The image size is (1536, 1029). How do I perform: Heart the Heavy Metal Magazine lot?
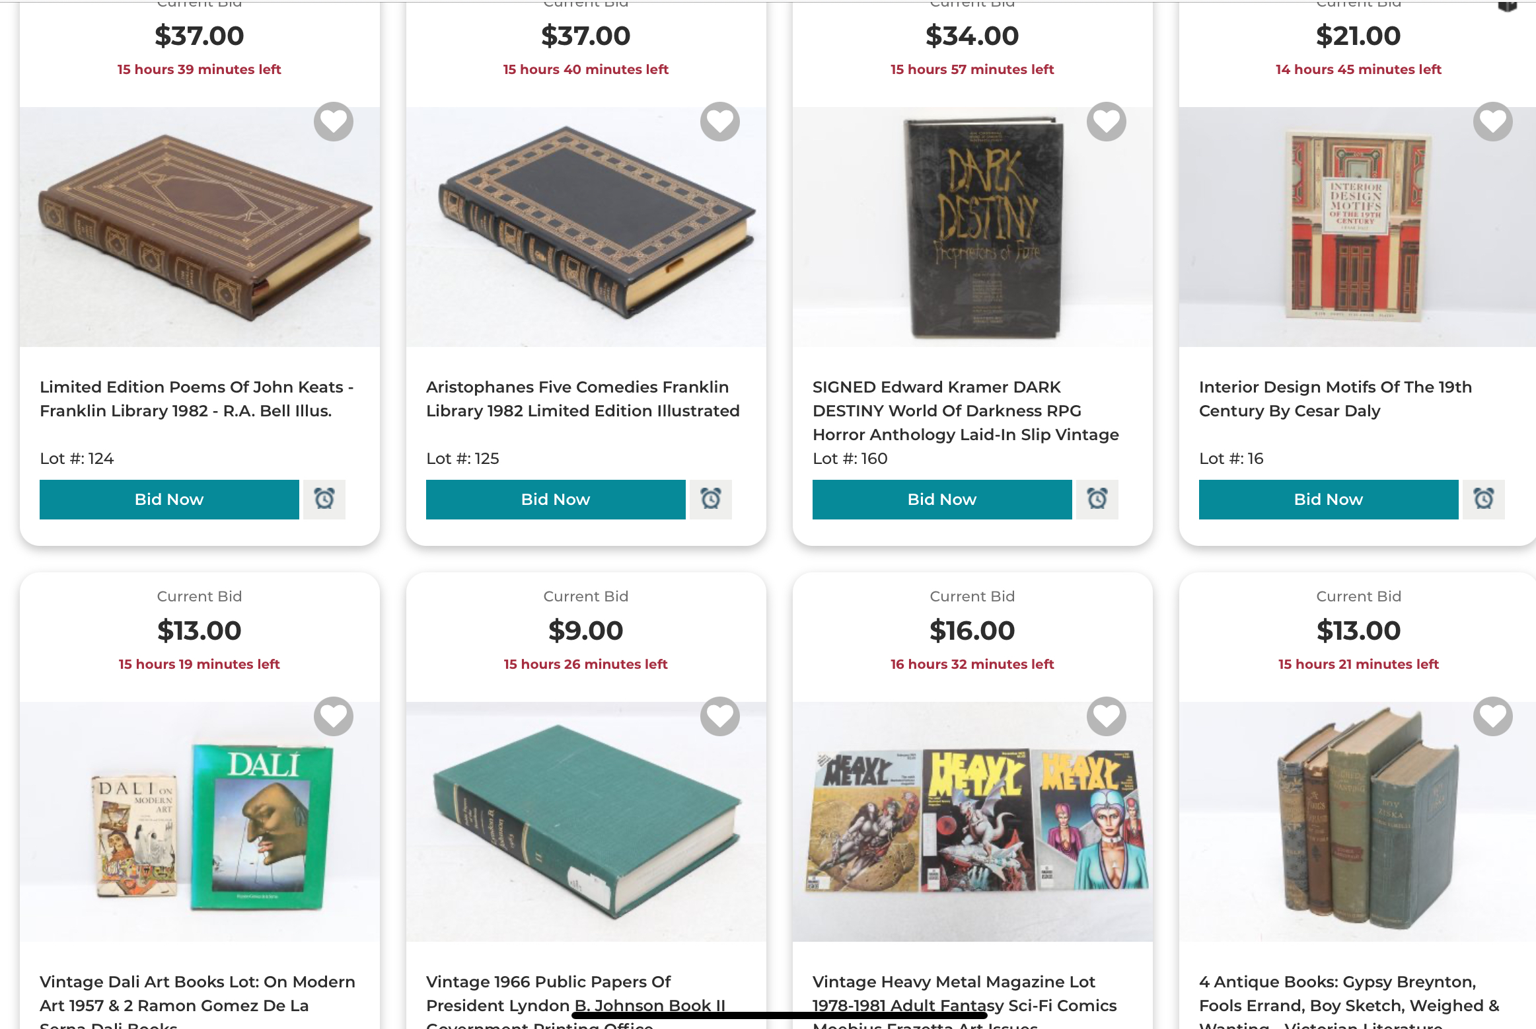coord(1106,716)
